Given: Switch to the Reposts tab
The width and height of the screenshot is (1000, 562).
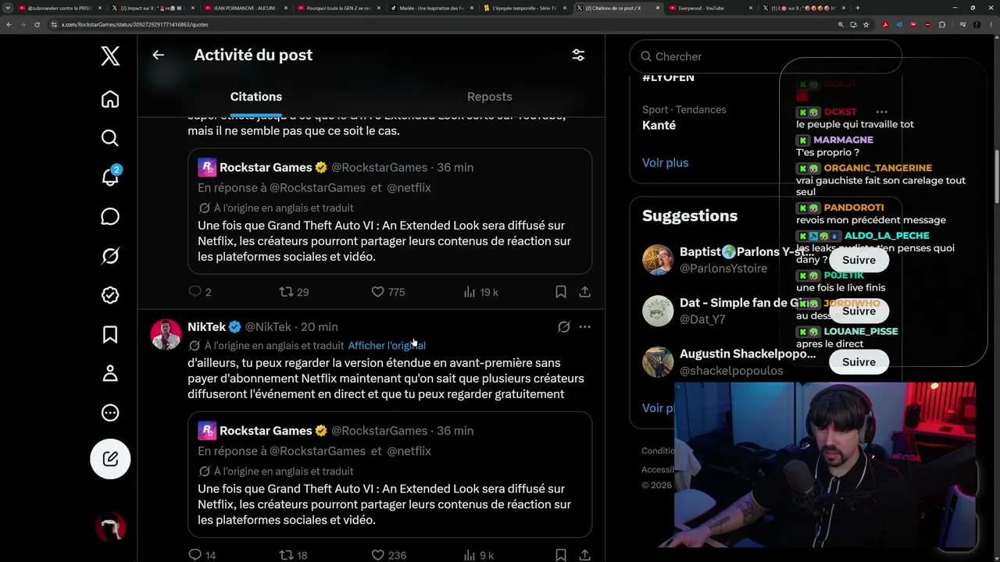Looking at the screenshot, I should click(x=489, y=97).
